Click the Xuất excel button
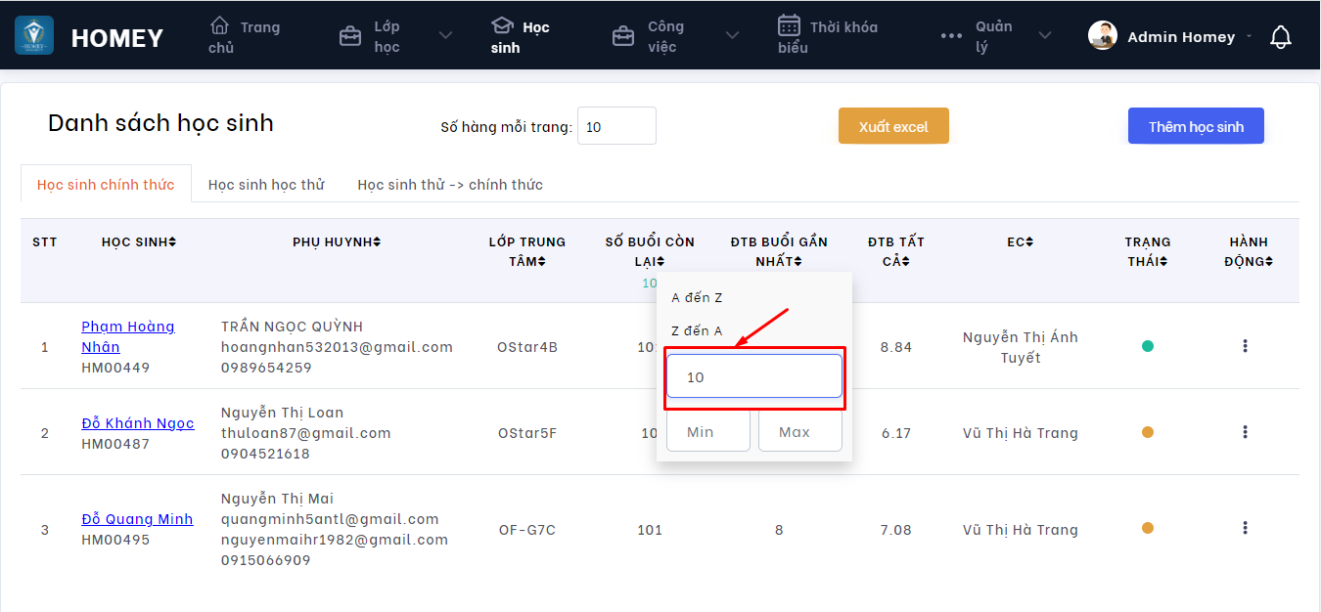This screenshot has height=612, width=1321. (893, 126)
